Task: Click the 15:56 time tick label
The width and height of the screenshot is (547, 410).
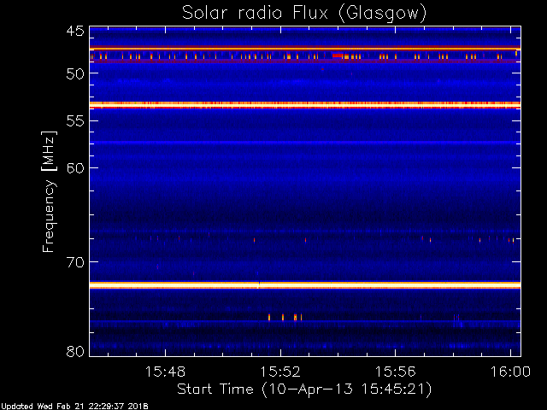Action: click(395, 372)
